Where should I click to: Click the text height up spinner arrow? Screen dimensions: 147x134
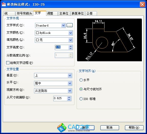71,46
